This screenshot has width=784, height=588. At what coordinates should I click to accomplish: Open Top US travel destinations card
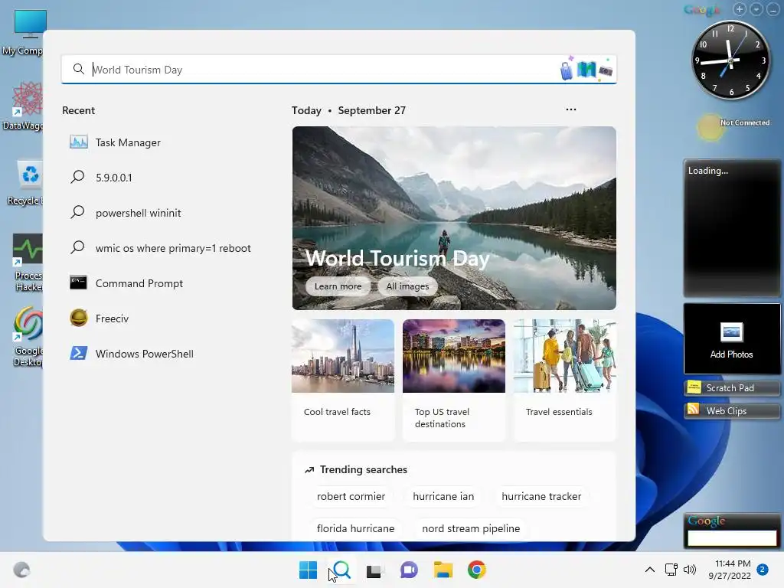coord(454,380)
